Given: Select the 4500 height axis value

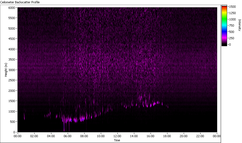Looking at the screenshot, I should [x=12, y=39].
